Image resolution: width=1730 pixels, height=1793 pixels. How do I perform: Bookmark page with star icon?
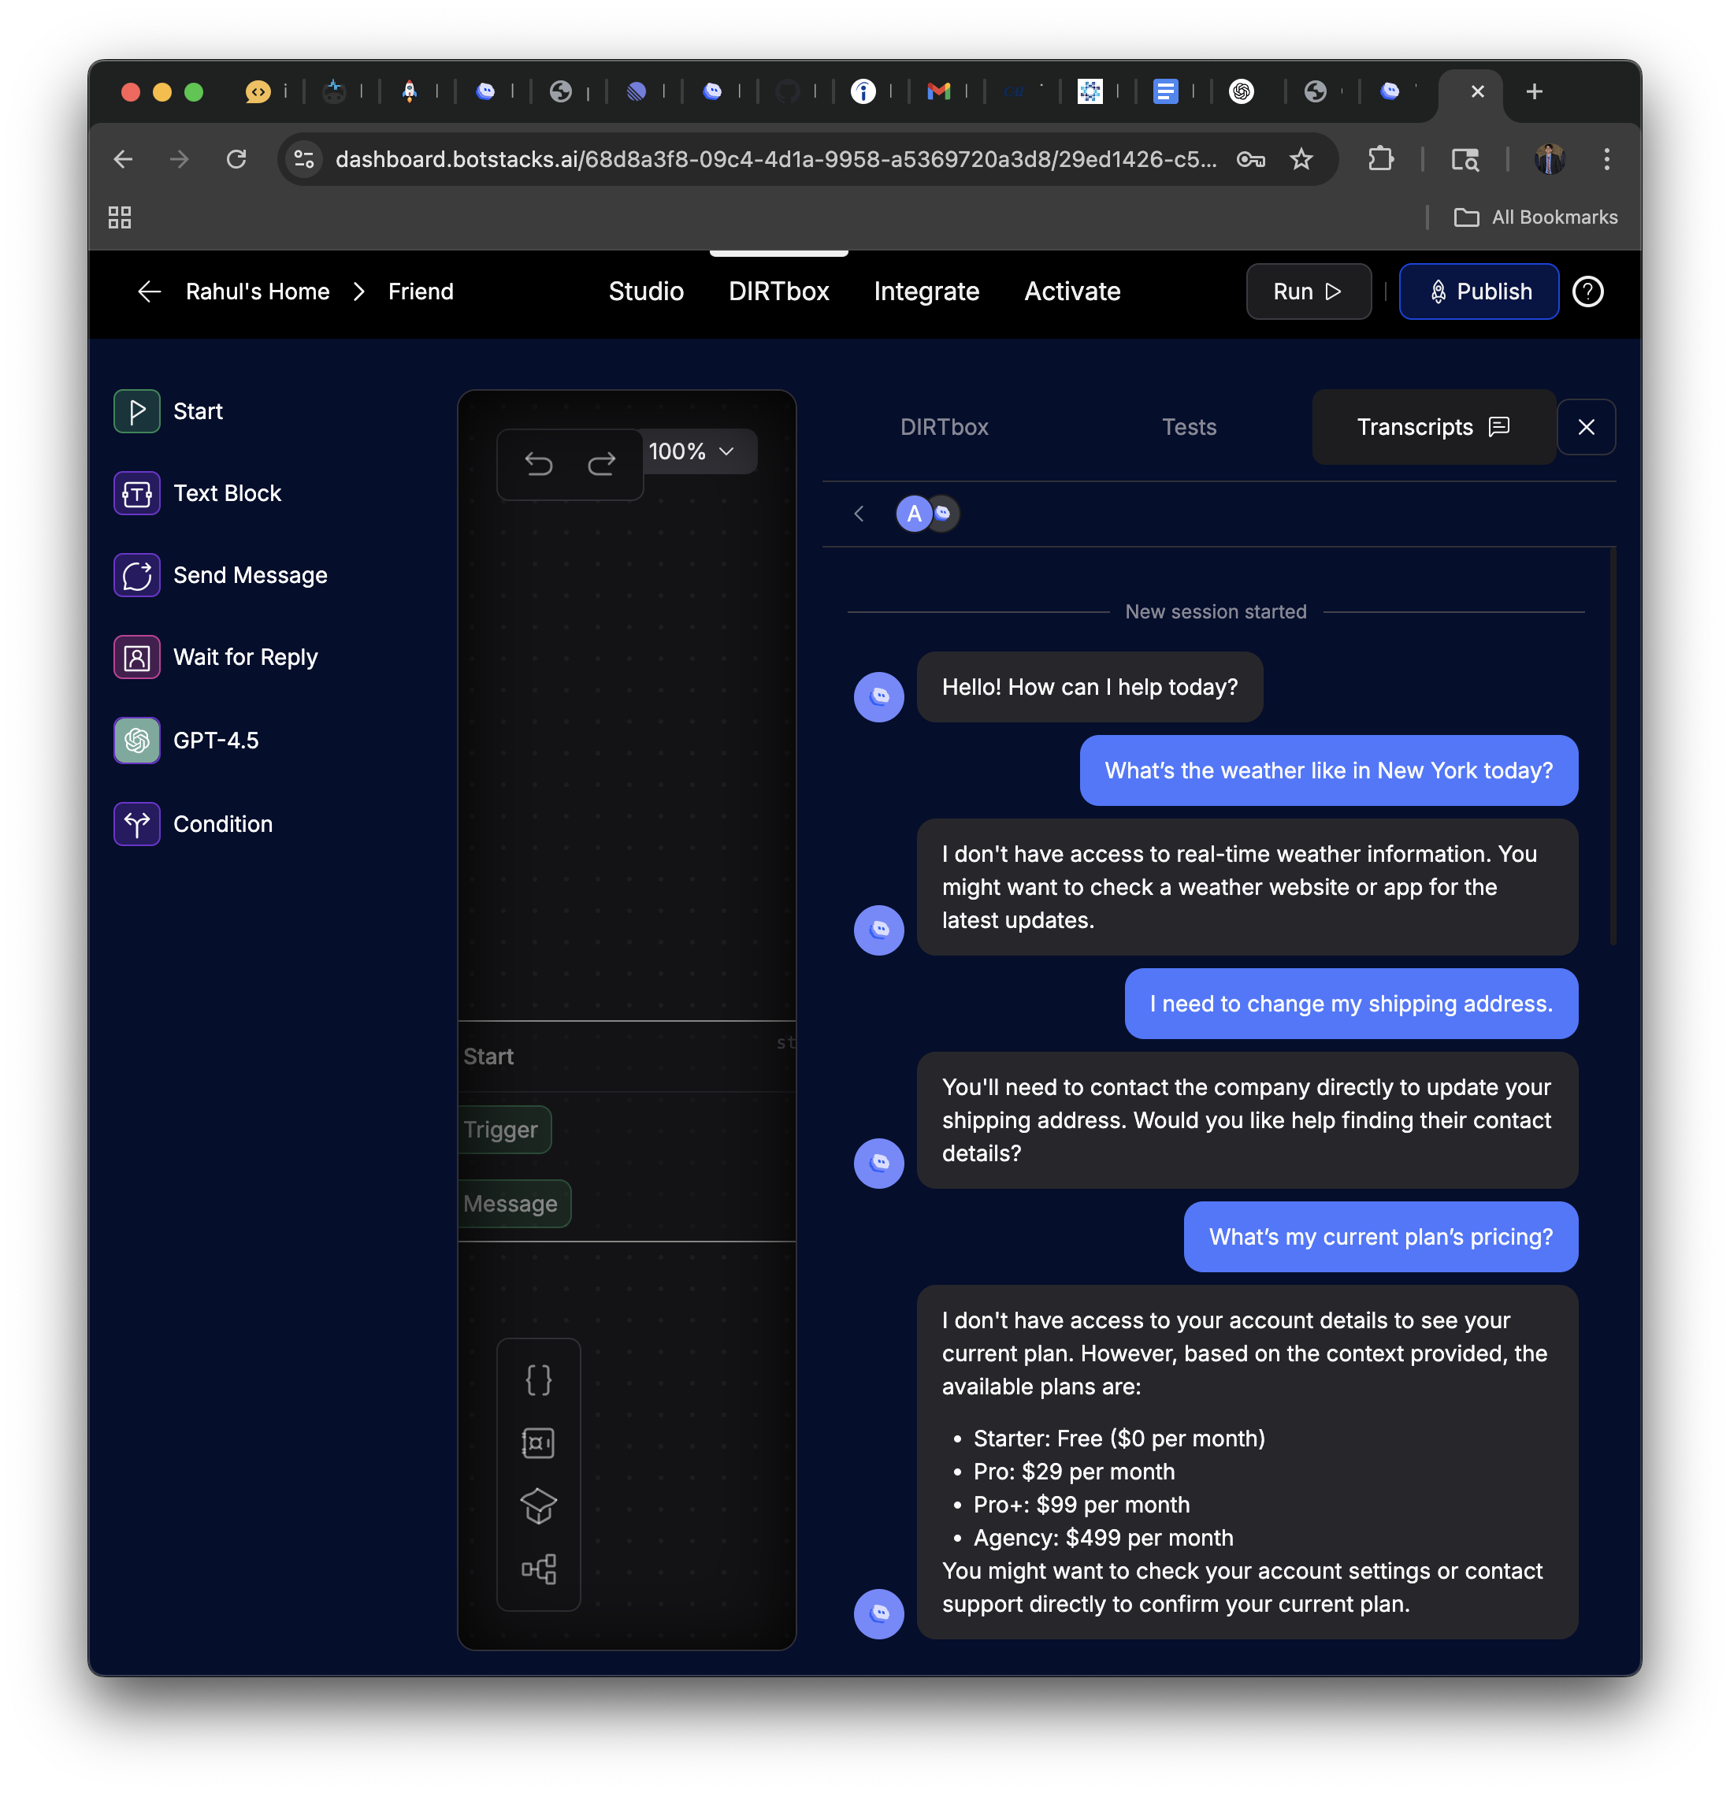[1301, 160]
